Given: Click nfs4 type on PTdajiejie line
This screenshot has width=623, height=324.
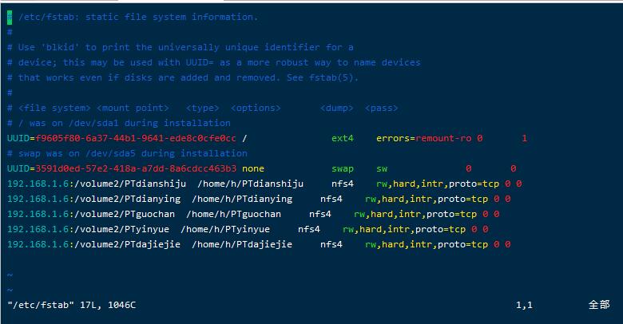Looking at the screenshot, I should 331,244.
